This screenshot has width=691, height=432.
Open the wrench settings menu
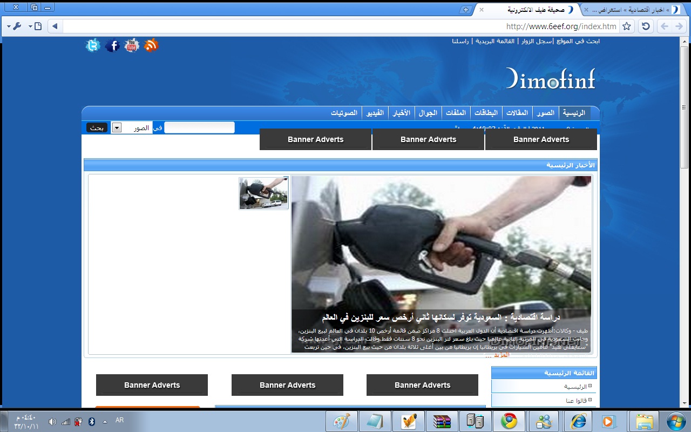coord(16,26)
